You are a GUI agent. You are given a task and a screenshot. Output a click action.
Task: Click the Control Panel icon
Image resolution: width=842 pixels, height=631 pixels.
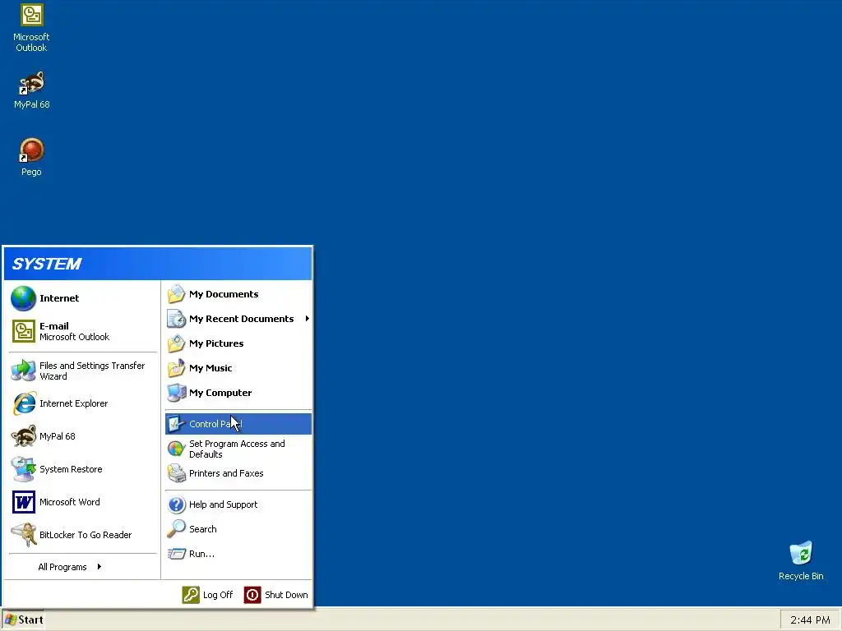click(176, 424)
